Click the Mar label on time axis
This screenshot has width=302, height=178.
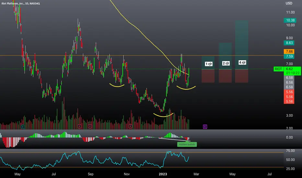[x=196, y=174]
